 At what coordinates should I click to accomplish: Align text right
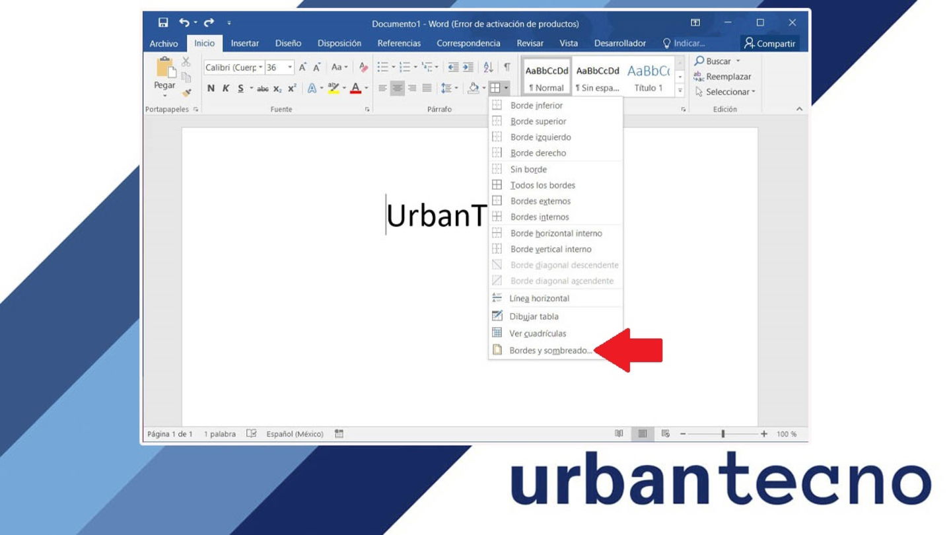pos(412,88)
